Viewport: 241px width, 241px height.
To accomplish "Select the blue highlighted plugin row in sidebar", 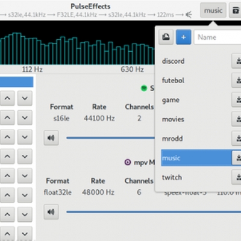I will point(16,82).
